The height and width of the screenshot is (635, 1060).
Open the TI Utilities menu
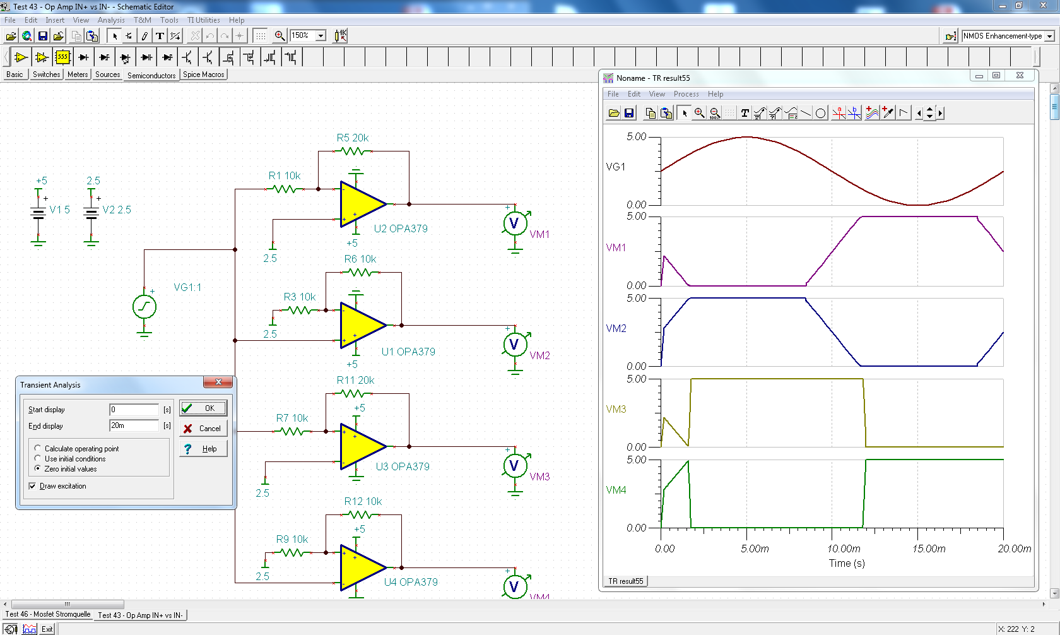203,20
